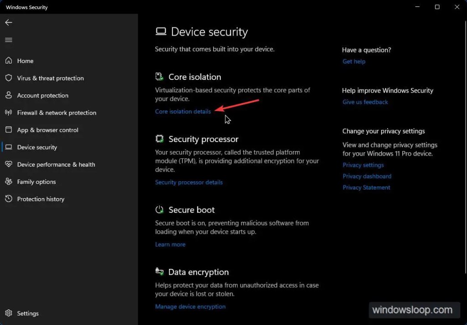
Task: Click Manage device encryption
Action: pos(190,306)
